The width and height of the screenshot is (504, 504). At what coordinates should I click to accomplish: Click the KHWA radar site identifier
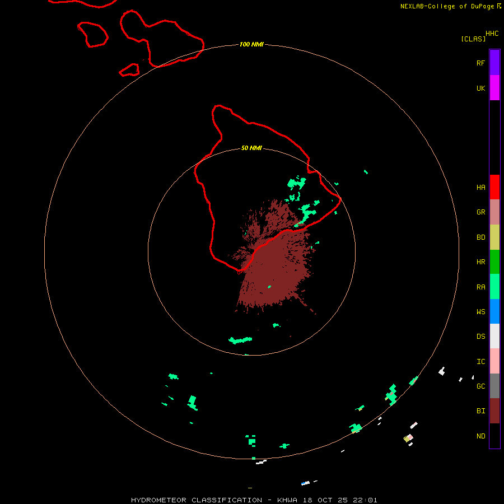(x=288, y=500)
